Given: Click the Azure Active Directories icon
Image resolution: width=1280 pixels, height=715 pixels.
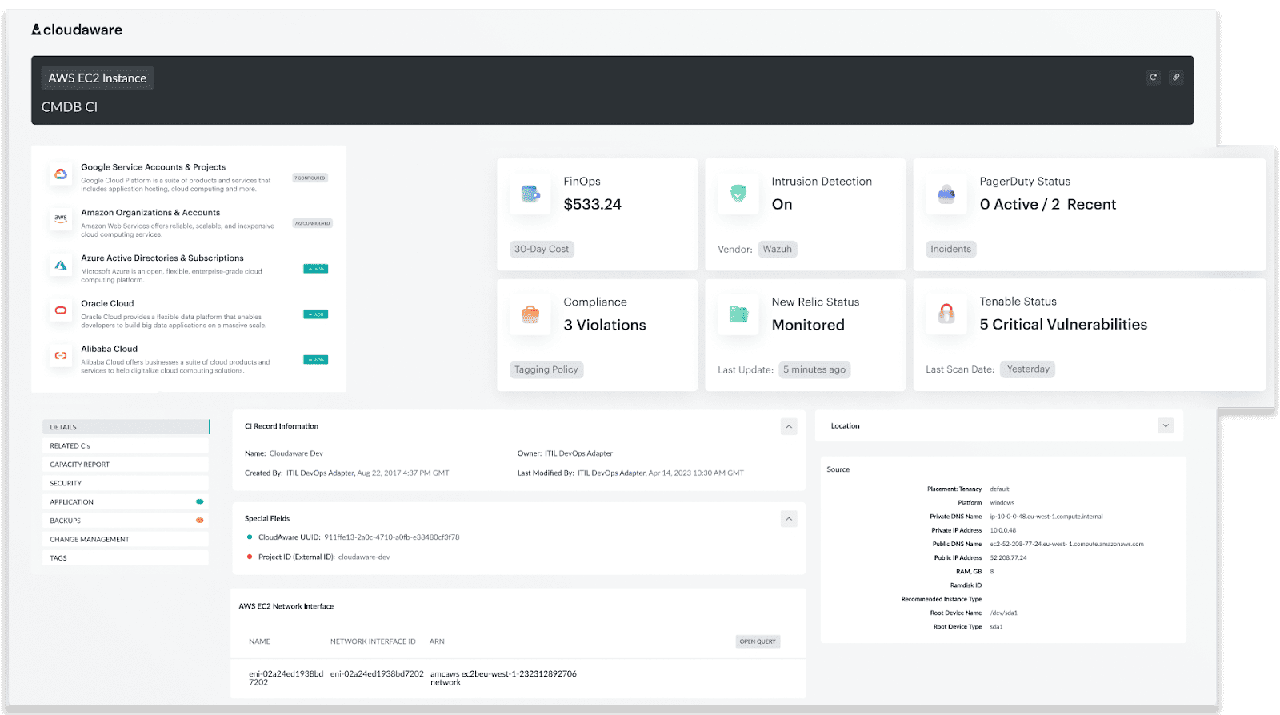Looking at the screenshot, I should click(61, 265).
